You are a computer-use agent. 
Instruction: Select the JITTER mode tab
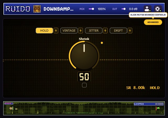point(93,31)
